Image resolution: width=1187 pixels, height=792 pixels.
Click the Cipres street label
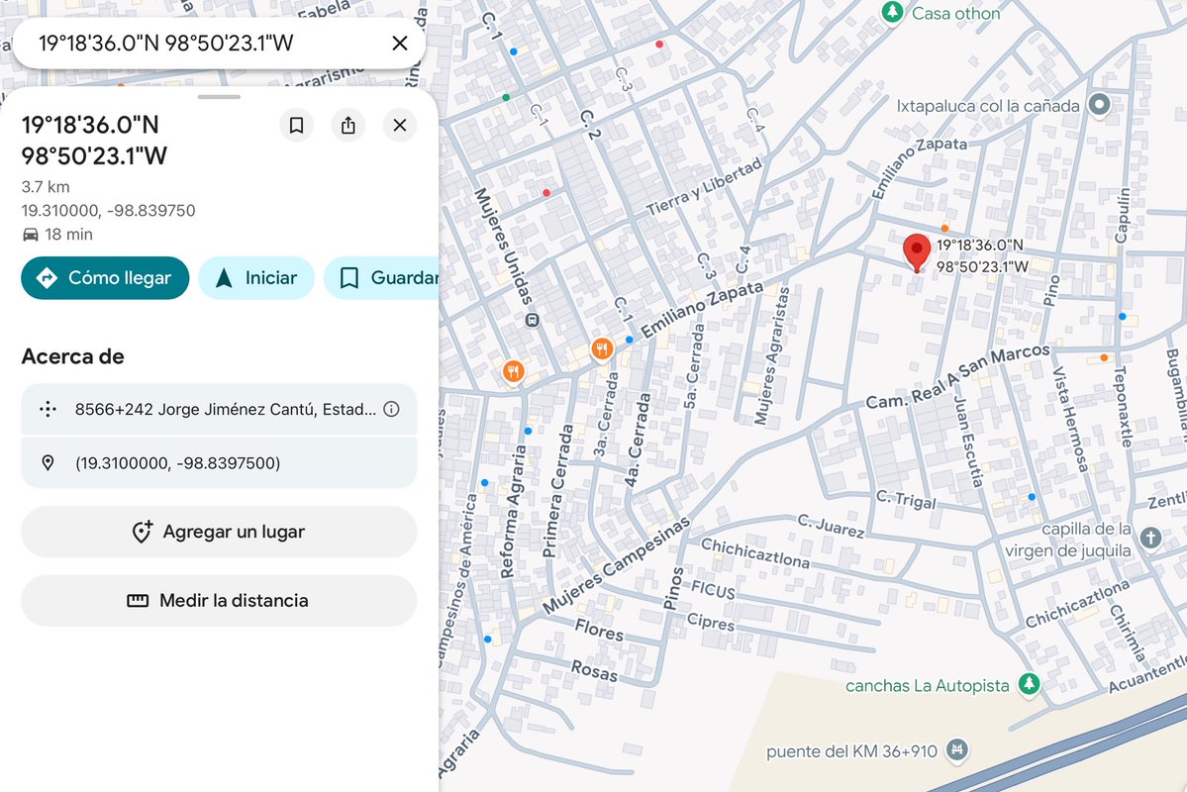[x=711, y=622]
